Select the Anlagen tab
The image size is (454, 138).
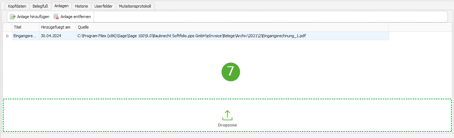tap(61, 6)
